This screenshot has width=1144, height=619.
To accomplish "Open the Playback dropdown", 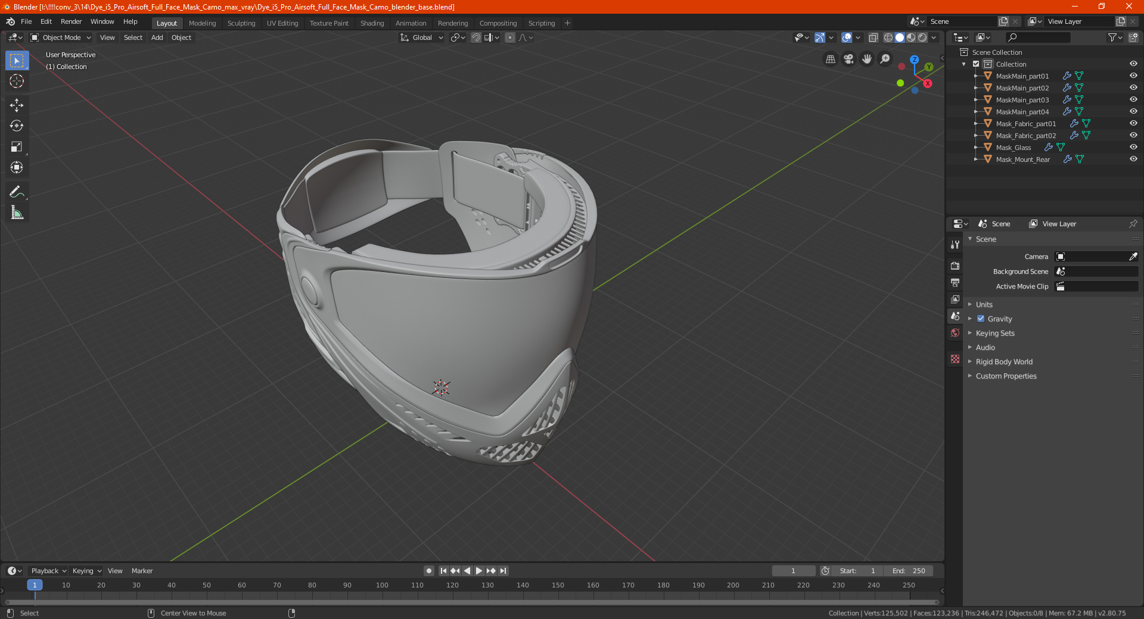I will [48, 571].
